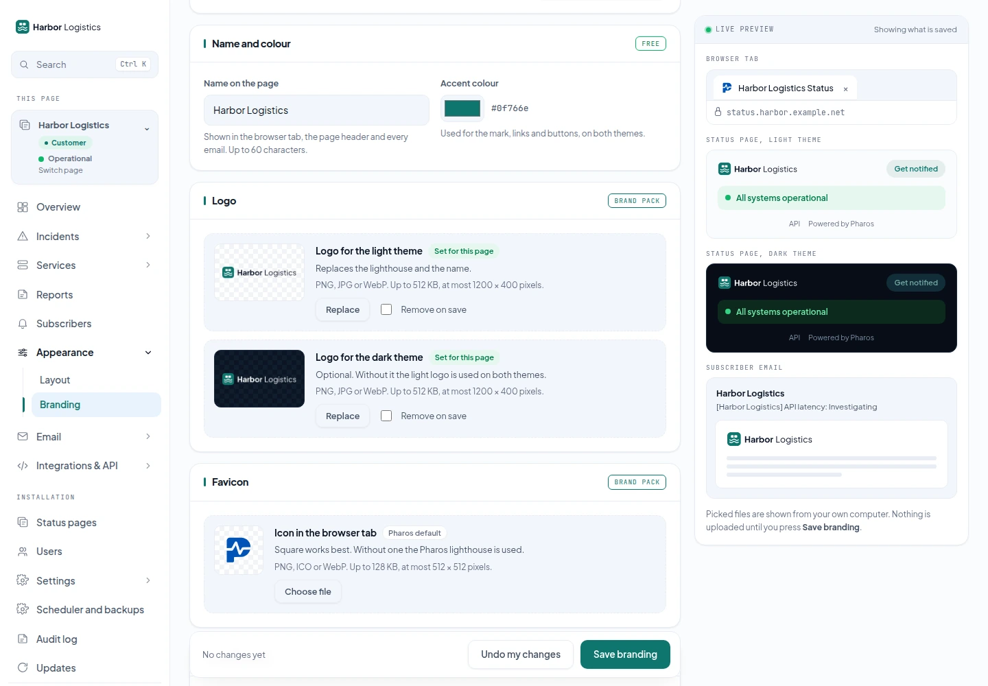The image size is (988, 686).
Task: Check Remove on save for dark theme logo
Action: (x=386, y=416)
